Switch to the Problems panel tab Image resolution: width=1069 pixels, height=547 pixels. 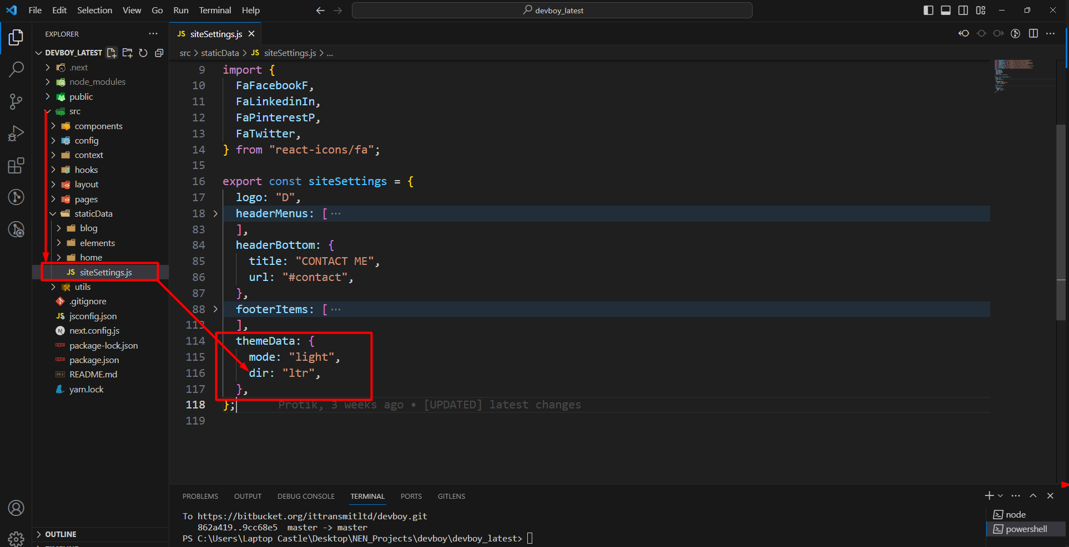[x=200, y=496]
